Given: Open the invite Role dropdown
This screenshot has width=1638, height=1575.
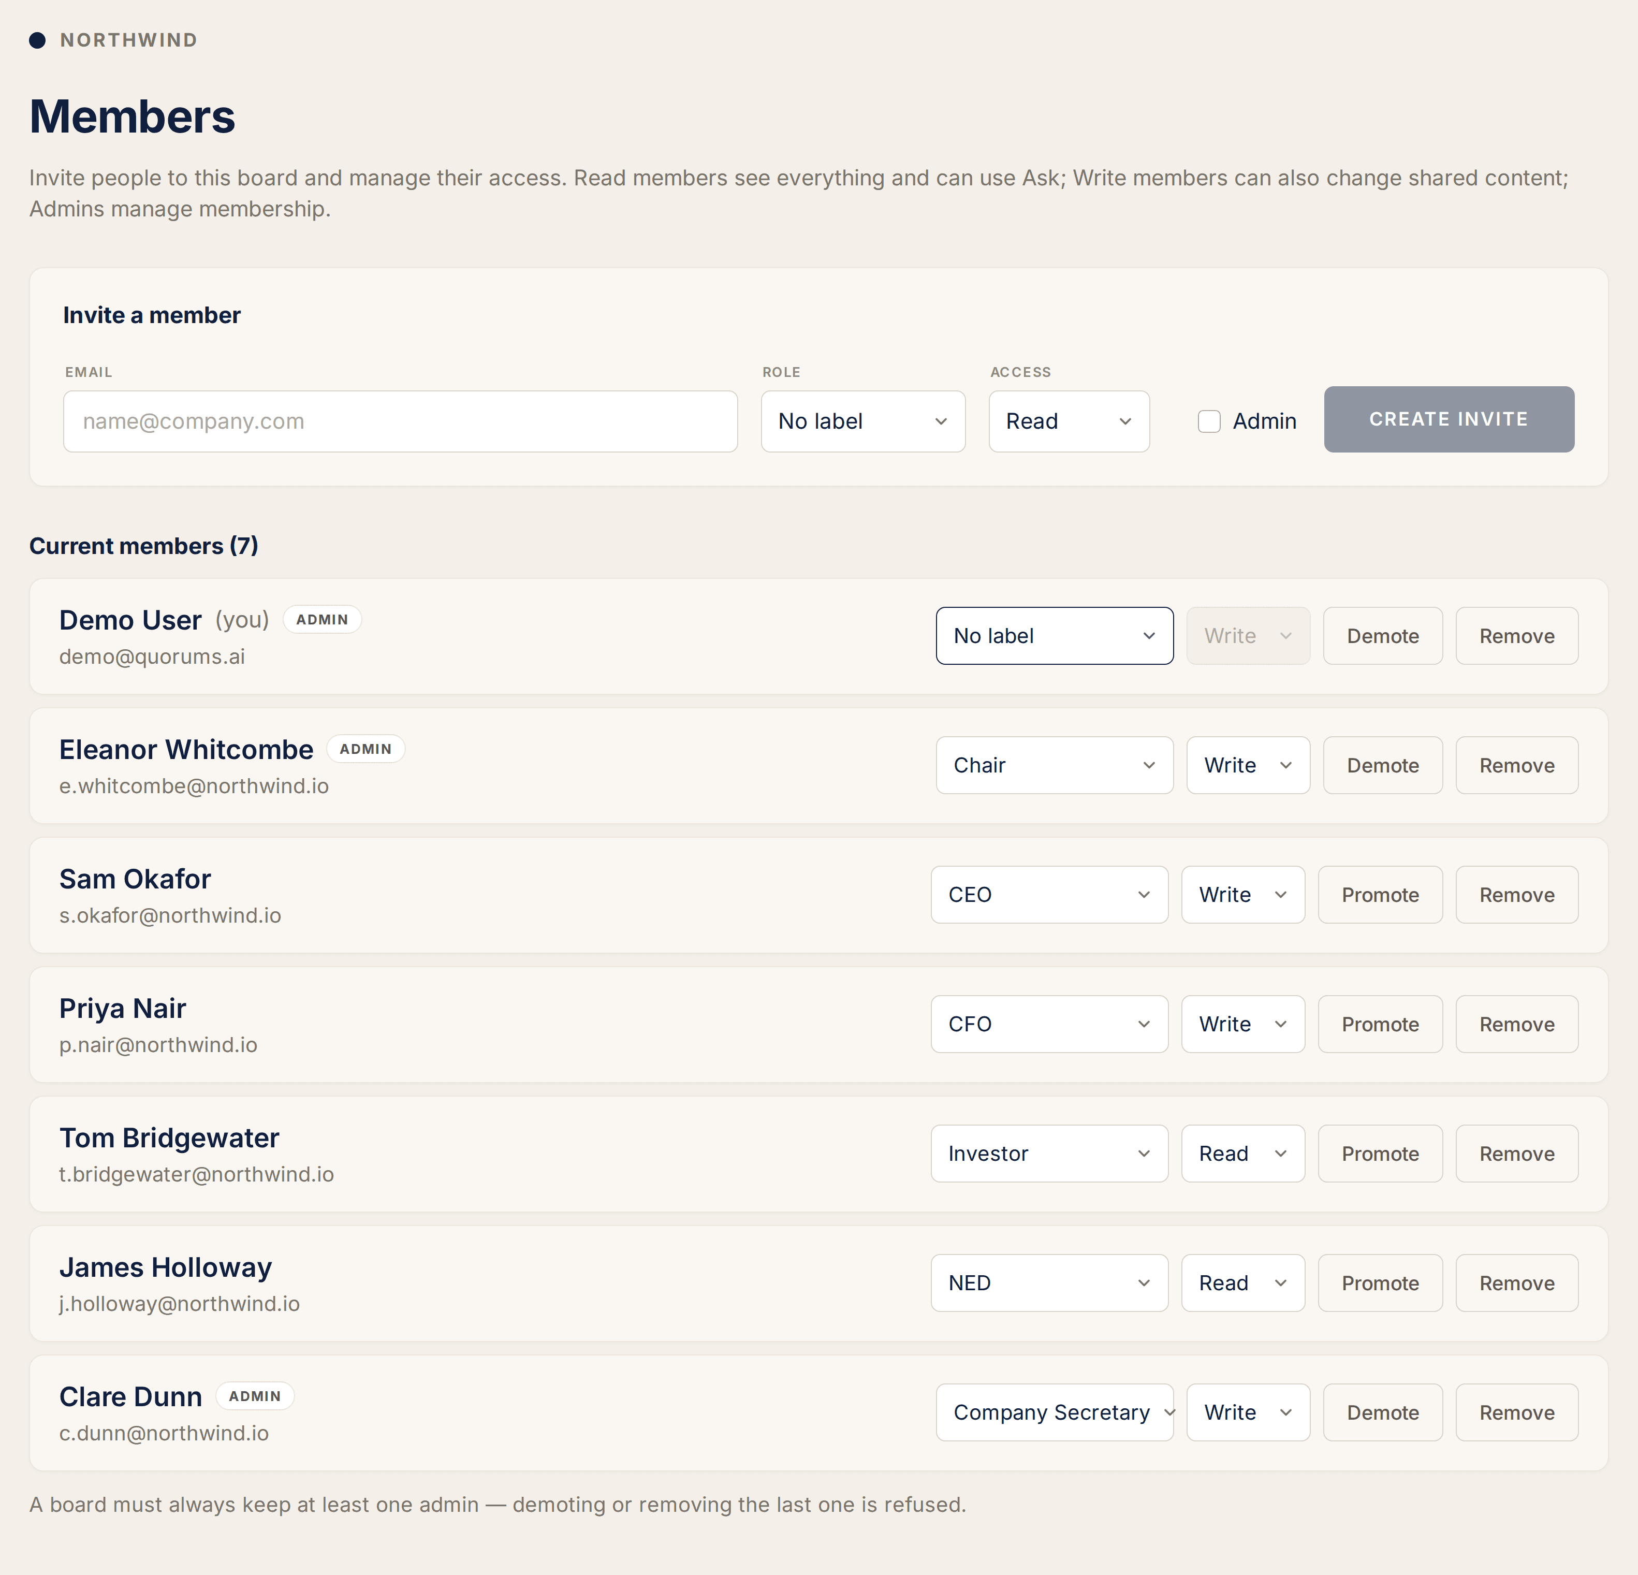Looking at the screenshot, I should click(864, 421).
